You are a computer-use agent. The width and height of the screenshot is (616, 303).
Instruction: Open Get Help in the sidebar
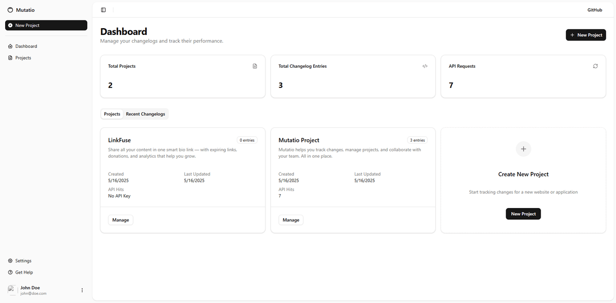click(24, 272)
